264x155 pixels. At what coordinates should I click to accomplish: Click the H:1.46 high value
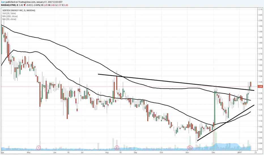point(51,5)
